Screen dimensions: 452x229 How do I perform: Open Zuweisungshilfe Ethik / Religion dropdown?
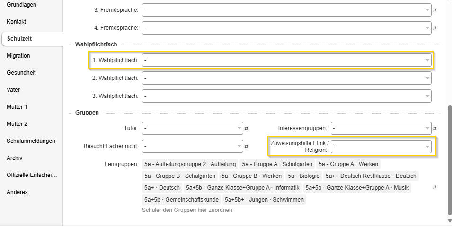click(381, 147)
